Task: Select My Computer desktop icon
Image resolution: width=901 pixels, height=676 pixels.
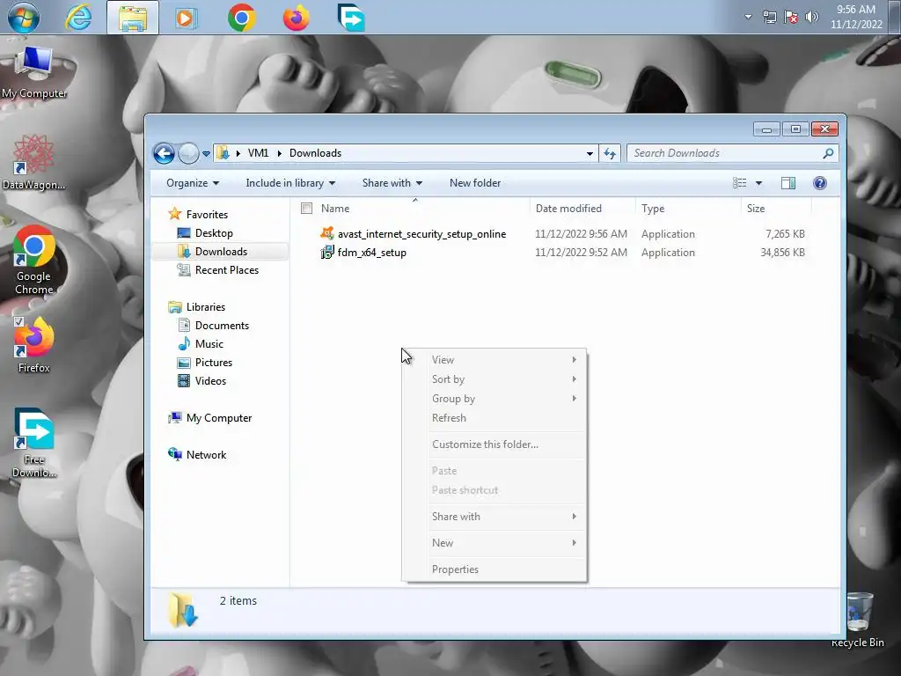Action: 34,73
